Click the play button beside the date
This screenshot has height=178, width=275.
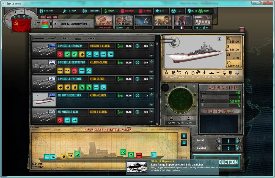click(56, 24)
